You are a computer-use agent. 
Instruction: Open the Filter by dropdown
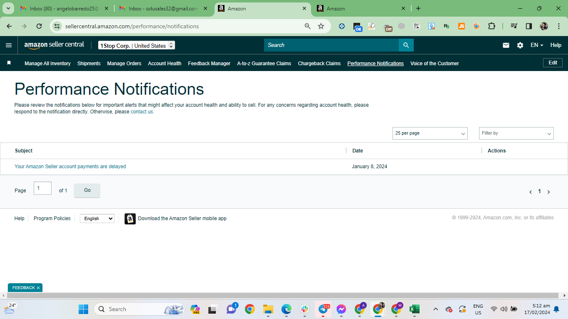pos(516,133)
